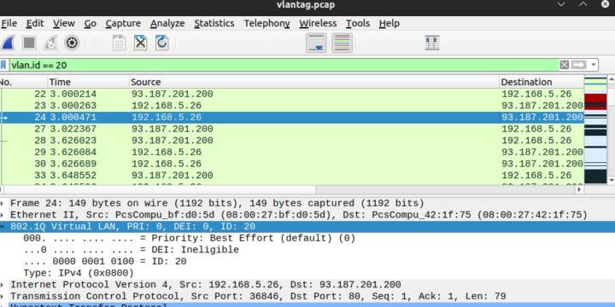Sort by the Destination column header

pos(542,82)
